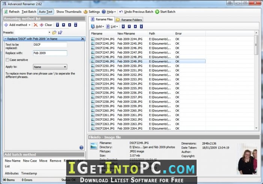Click the Advanced Renamer title icon
Screen dimensions: 263x184
[5, 4]
